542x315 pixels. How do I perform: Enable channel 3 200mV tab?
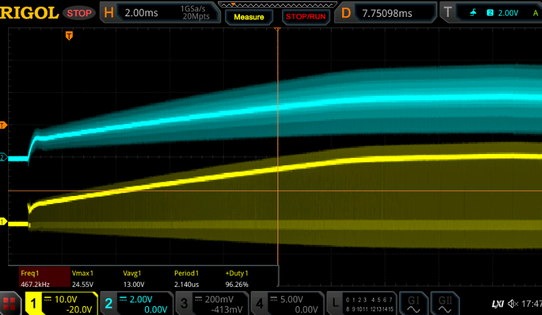(x=212, y=304)
